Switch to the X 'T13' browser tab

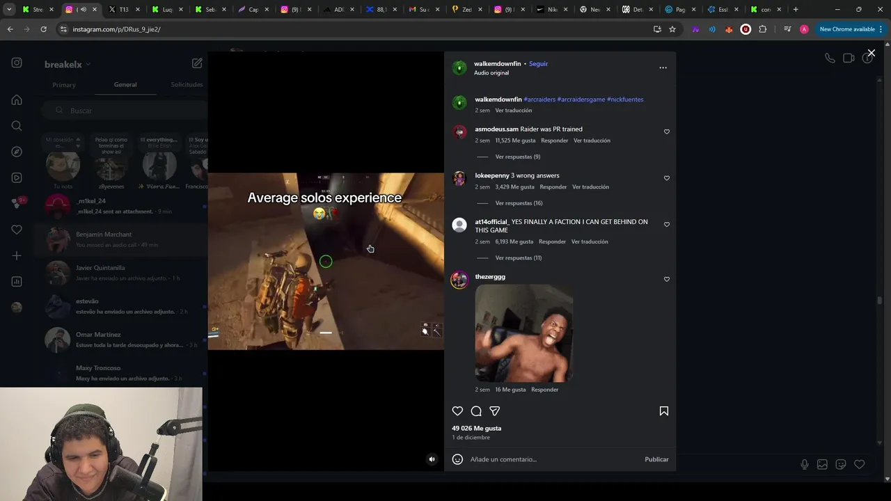point(124,10)
